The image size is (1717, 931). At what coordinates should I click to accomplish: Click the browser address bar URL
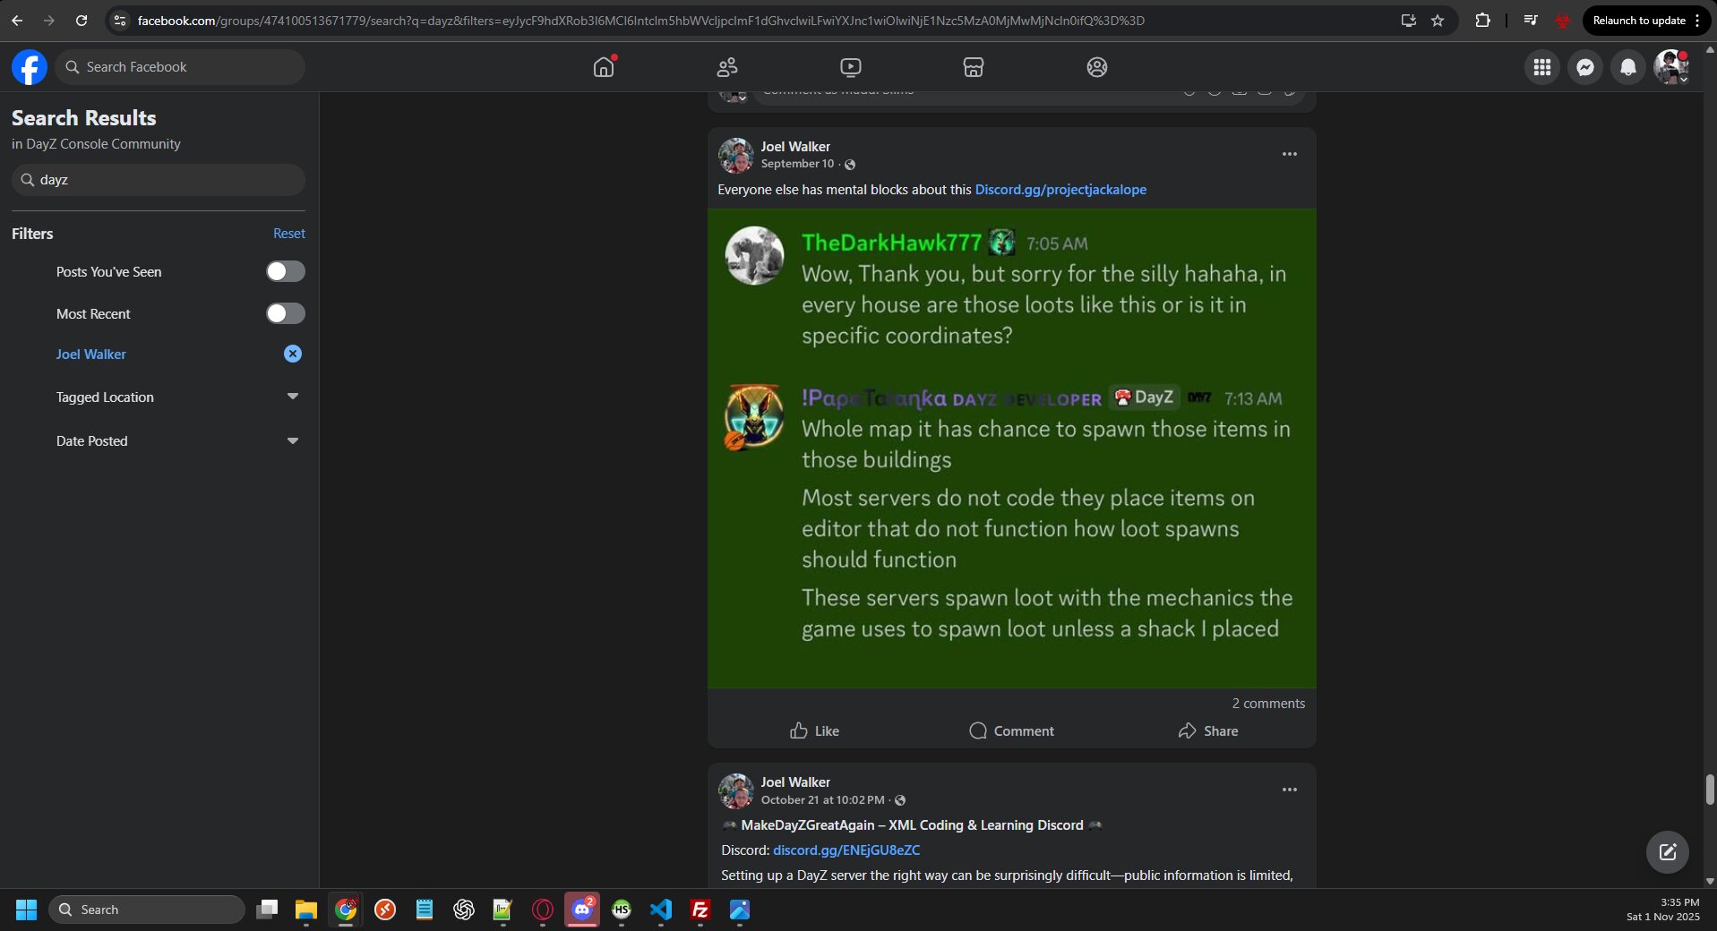click(x=641, y=21)
